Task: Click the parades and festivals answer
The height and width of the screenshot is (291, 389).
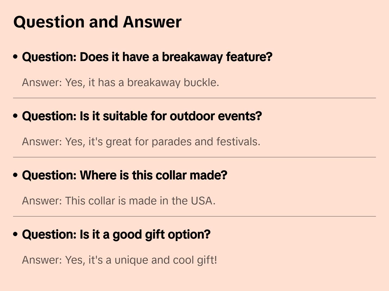Action: pyautogui.click(x=141, y=142)
